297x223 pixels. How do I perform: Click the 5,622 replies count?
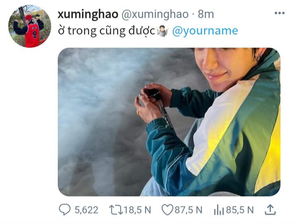click(87, 210)
